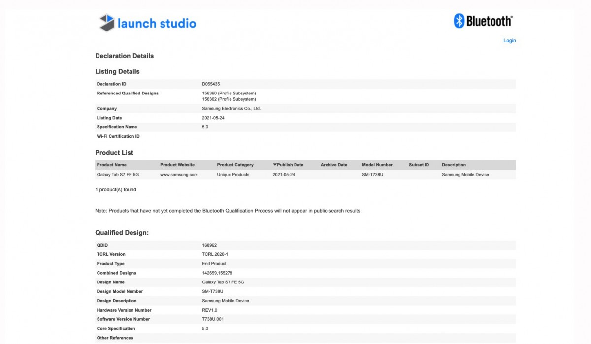
Task: Select Software Version Number T738U.001
Action: (x=213, y=319)
